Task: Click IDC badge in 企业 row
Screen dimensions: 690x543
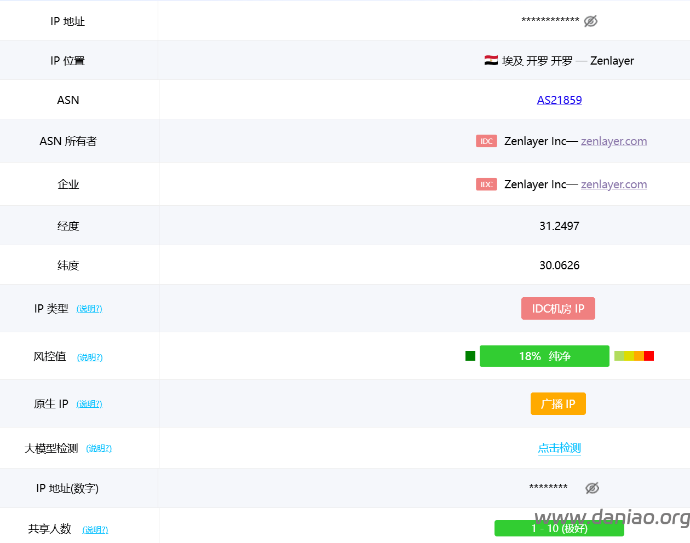Action: [x=486, y=184]
